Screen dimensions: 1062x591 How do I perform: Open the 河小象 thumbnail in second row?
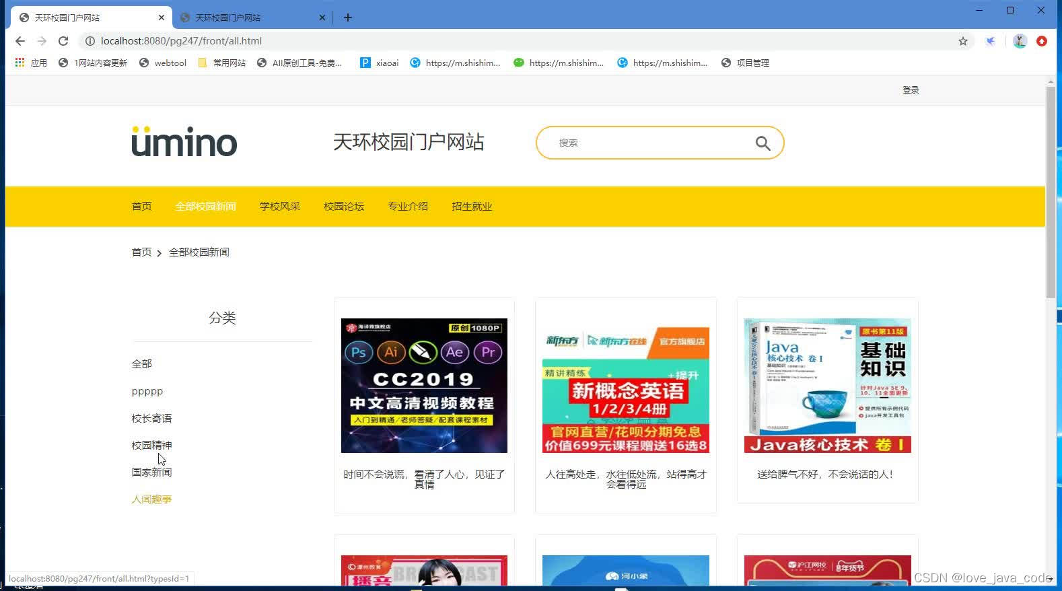626,570
